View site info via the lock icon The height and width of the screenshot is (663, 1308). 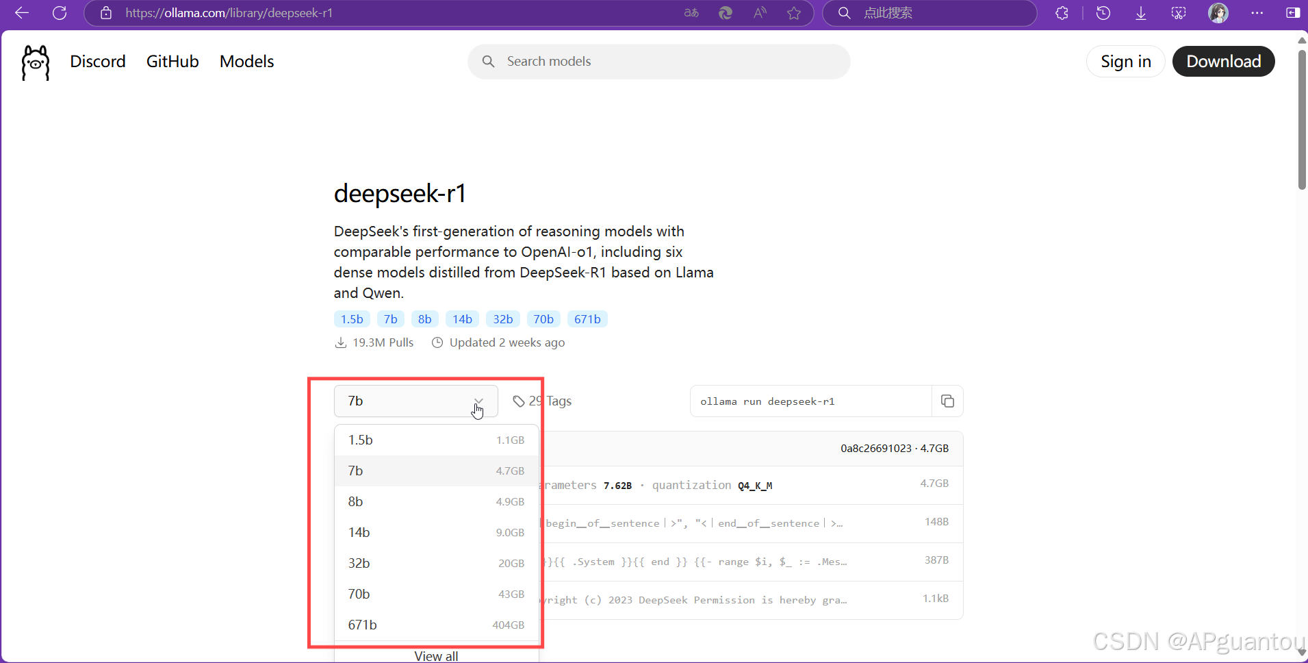[x=106, y=13]
